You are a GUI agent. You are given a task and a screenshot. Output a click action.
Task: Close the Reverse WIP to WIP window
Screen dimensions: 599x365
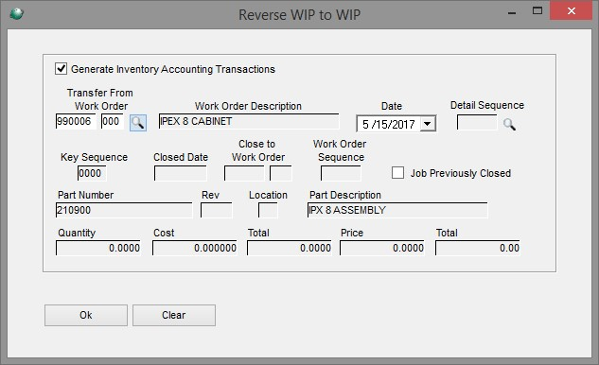[x=572, y=10]
